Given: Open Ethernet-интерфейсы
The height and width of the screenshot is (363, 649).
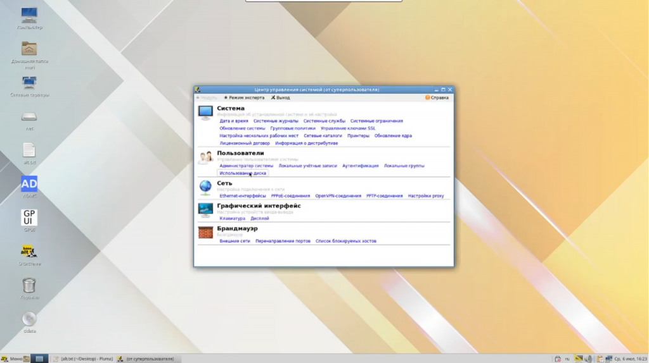Looking at the screenshot, I should tap(243, 196).
